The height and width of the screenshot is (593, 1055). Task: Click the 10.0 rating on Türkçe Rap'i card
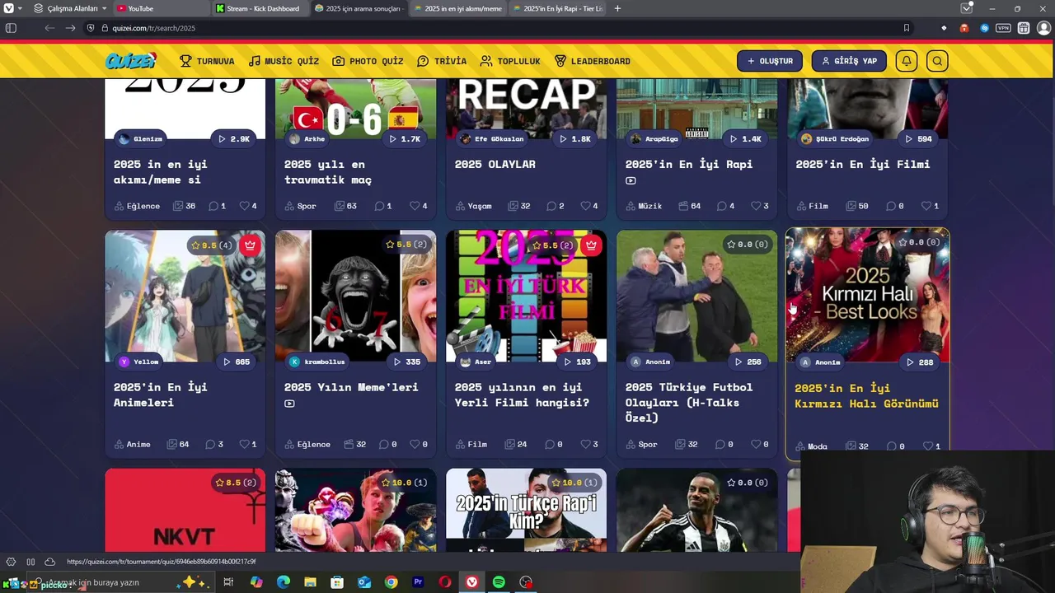[x=574, y=483]
